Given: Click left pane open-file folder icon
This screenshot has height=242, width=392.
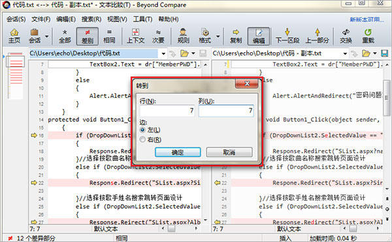Looking at the screenshot, I should point(184,53).
